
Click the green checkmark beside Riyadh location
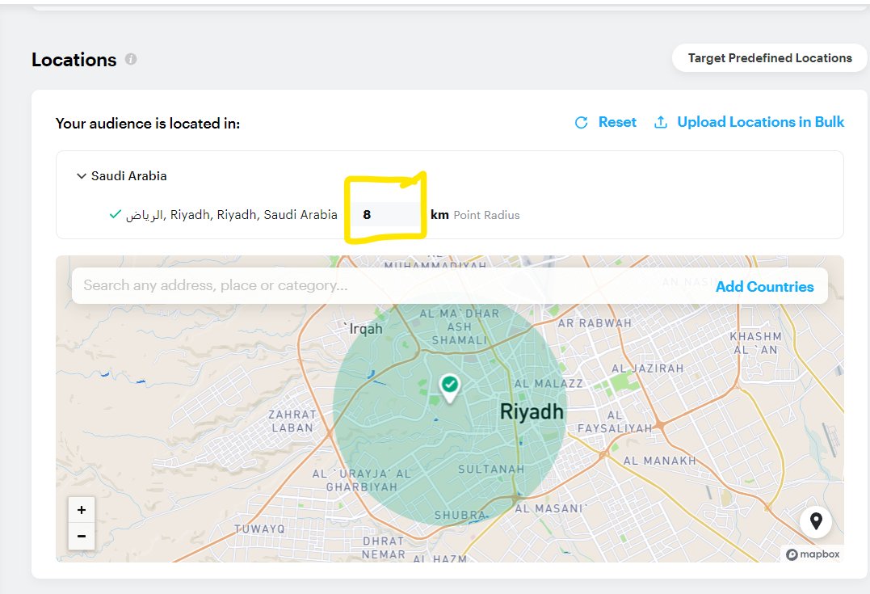click(x=116, y=214)
